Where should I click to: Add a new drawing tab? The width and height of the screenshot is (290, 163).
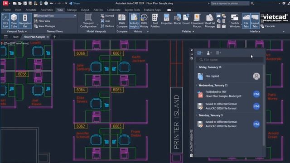point(55,37)
